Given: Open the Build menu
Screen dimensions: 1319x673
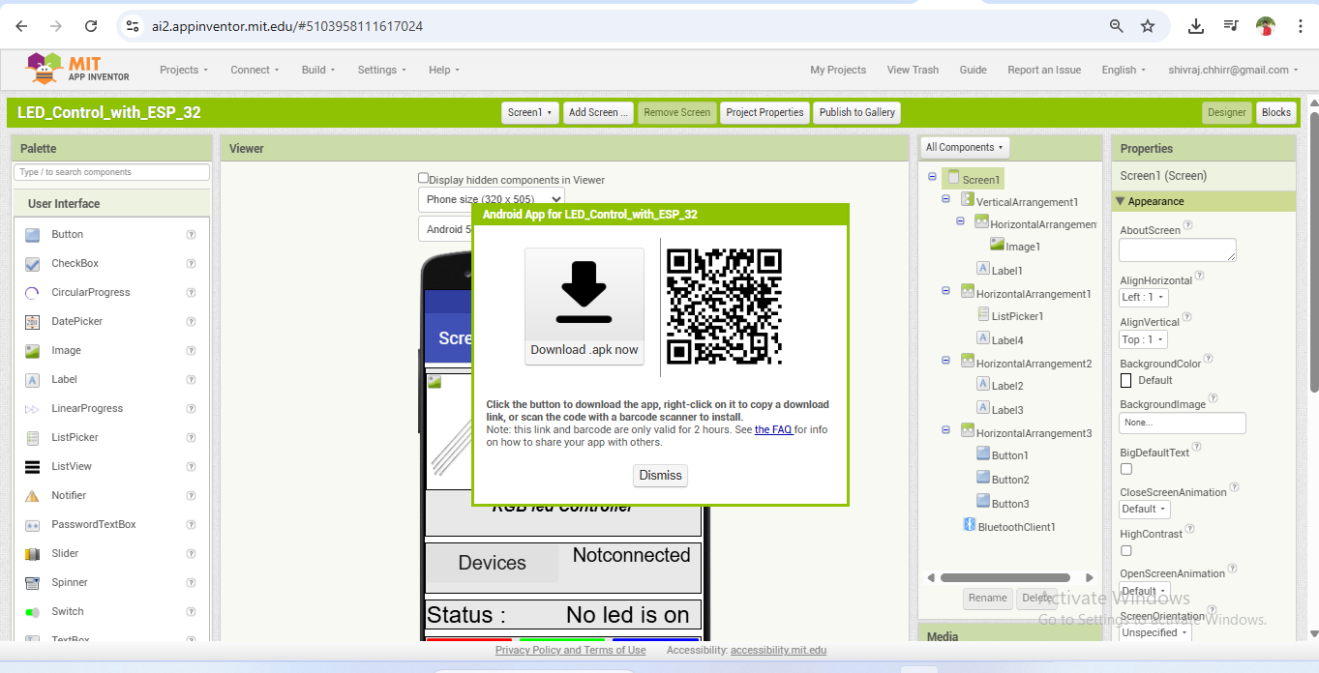Looking at the screenshot, I should click(318, 70).
